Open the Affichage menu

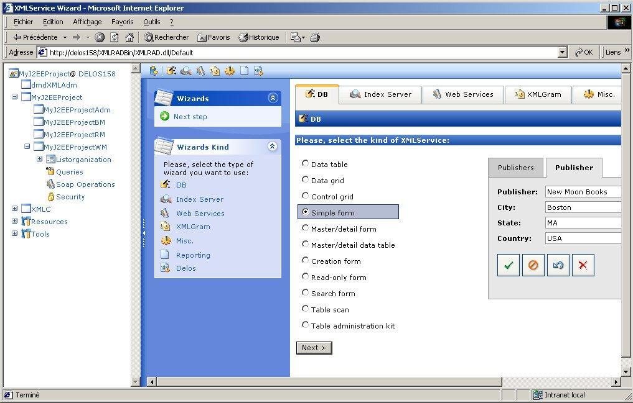[x=87, y=22]
